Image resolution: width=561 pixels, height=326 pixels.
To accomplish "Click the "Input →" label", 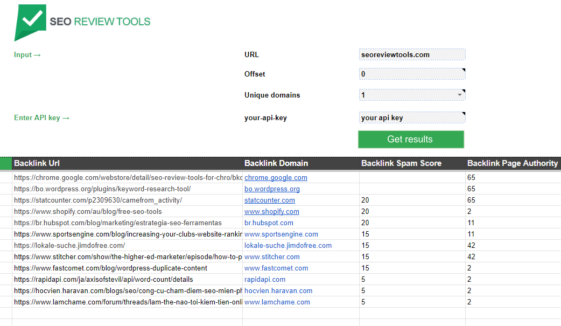I will tap(27, 54).
